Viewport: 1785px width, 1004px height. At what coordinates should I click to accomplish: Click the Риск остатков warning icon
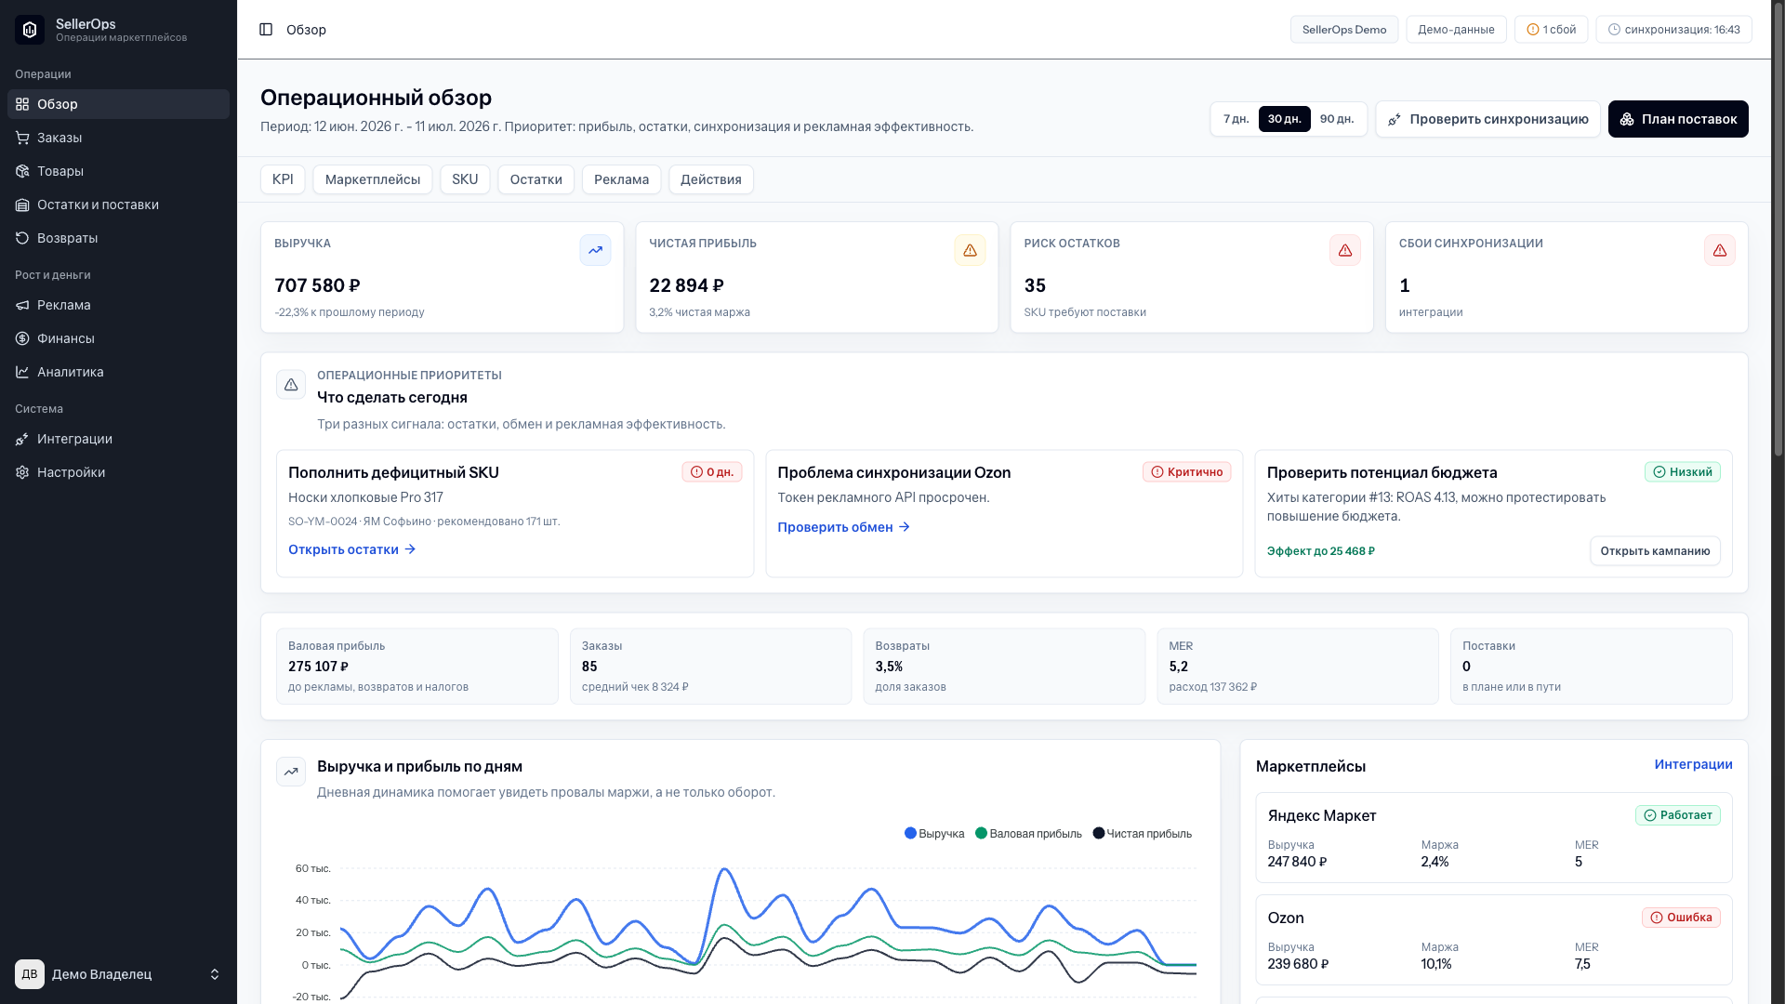1344,250
